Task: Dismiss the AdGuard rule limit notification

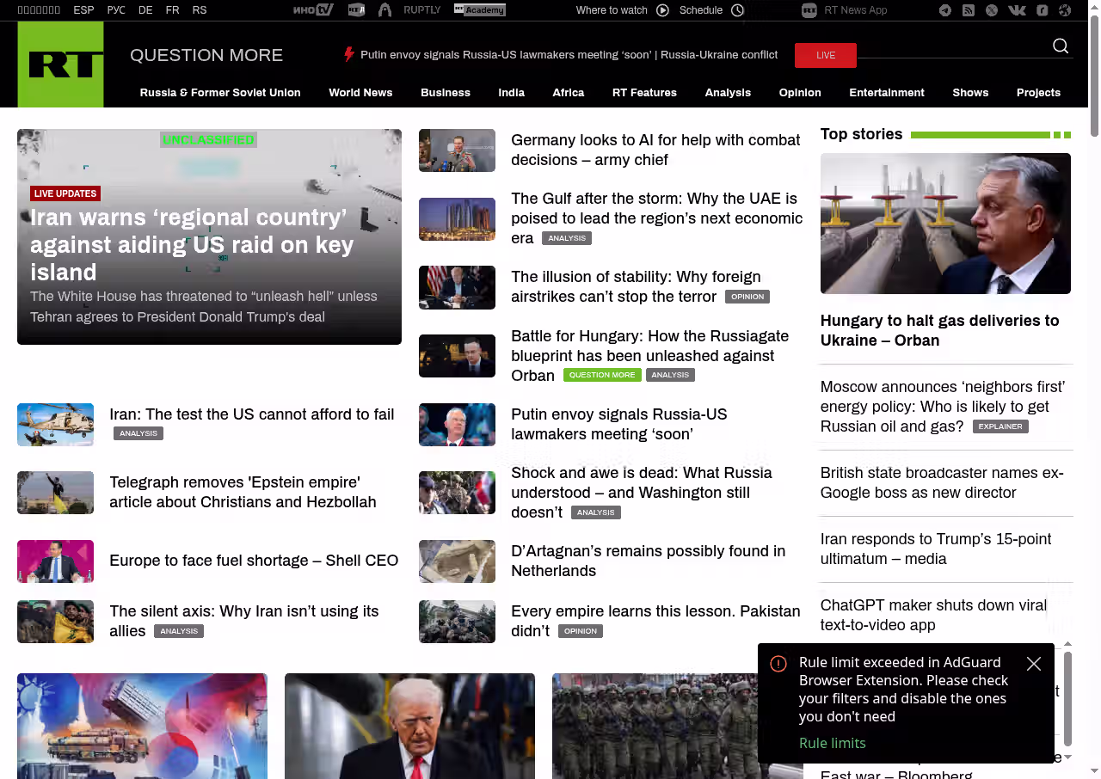Action: click(1034, 664)
